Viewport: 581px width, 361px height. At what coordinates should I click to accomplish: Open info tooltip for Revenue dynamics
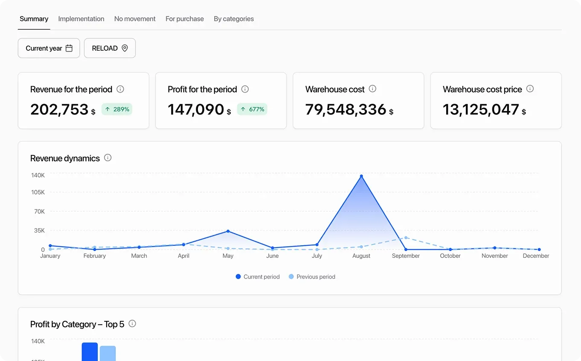coord(108,158)
